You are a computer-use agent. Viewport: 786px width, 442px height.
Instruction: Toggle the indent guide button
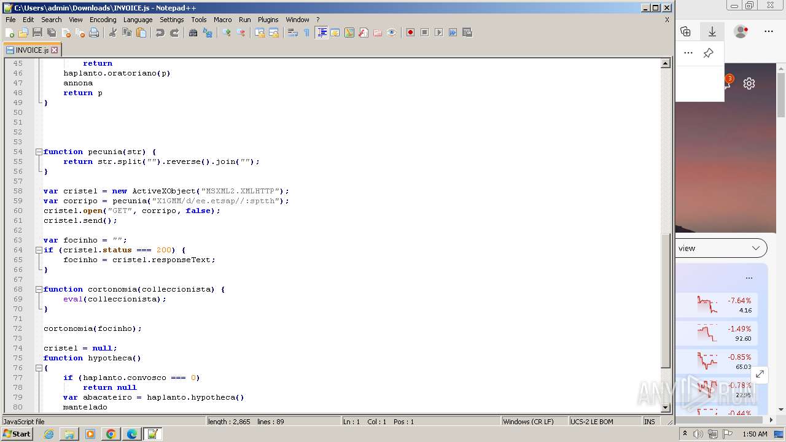(x=321, y=33)
